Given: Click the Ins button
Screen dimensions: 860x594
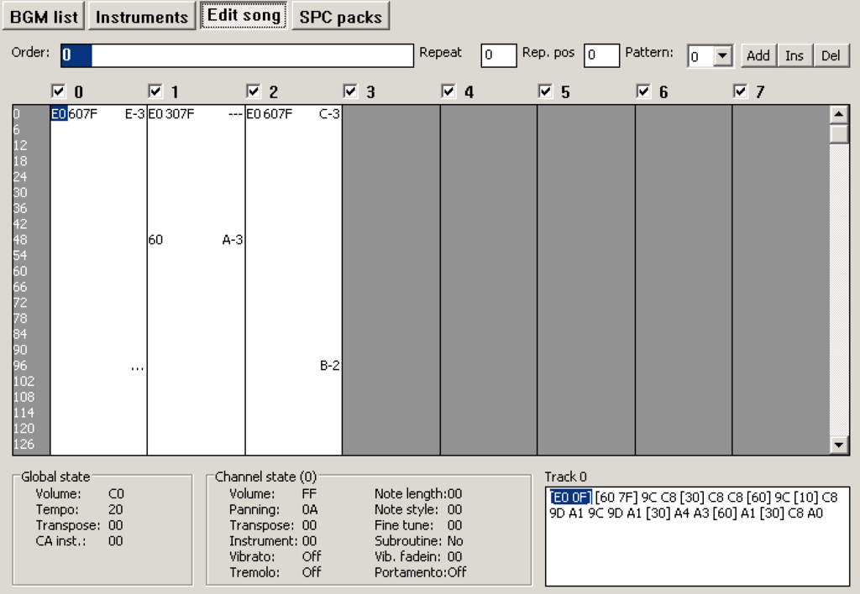Looking at the screenshot, I should (x=794, y=55).
